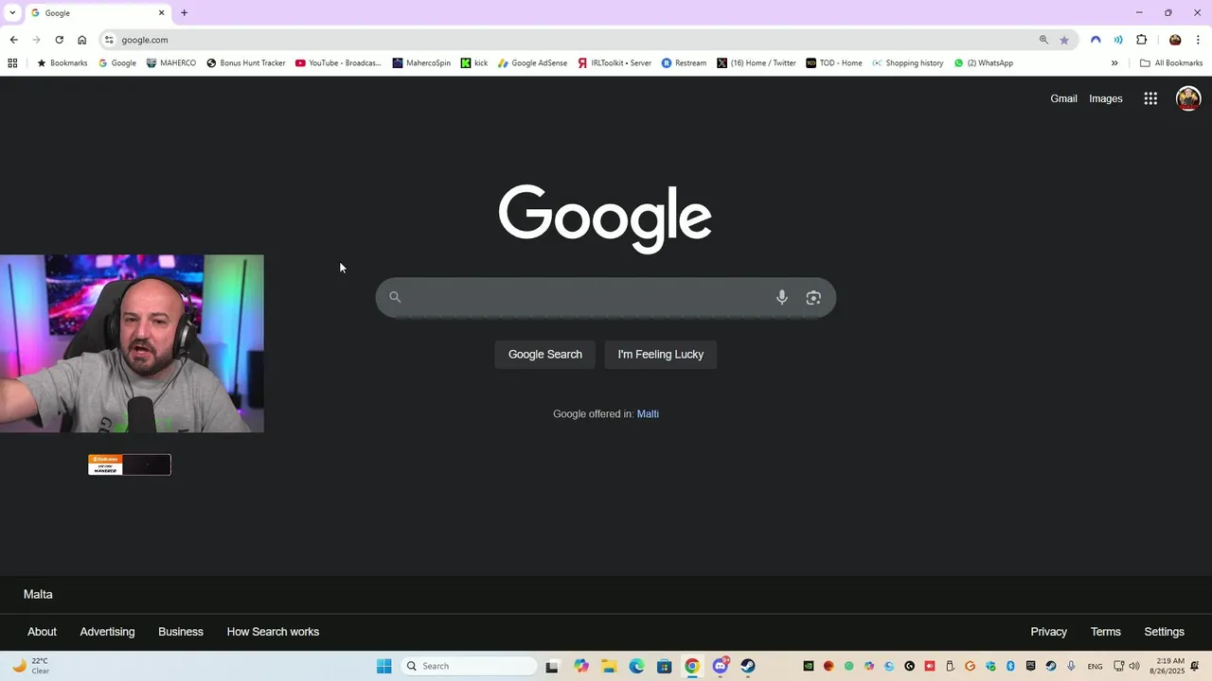Screen dimensions: 1212x681
Task: Open the home page via the house icon
Action: click(x=82, y=40)
